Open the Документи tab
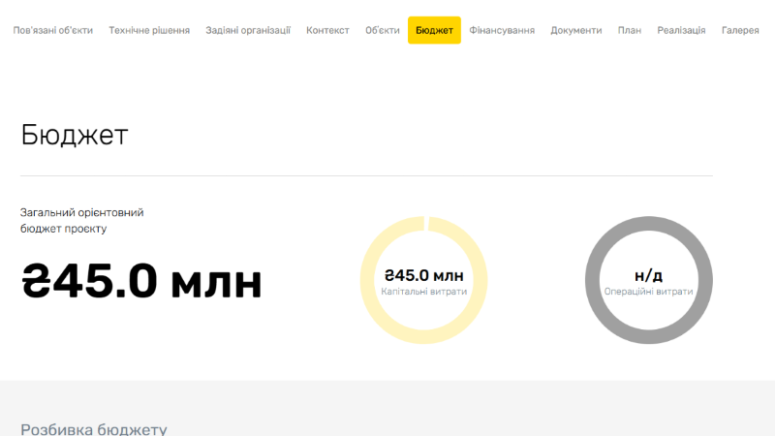The width and height of the screenshot is (775, 436). click(576, 31)
